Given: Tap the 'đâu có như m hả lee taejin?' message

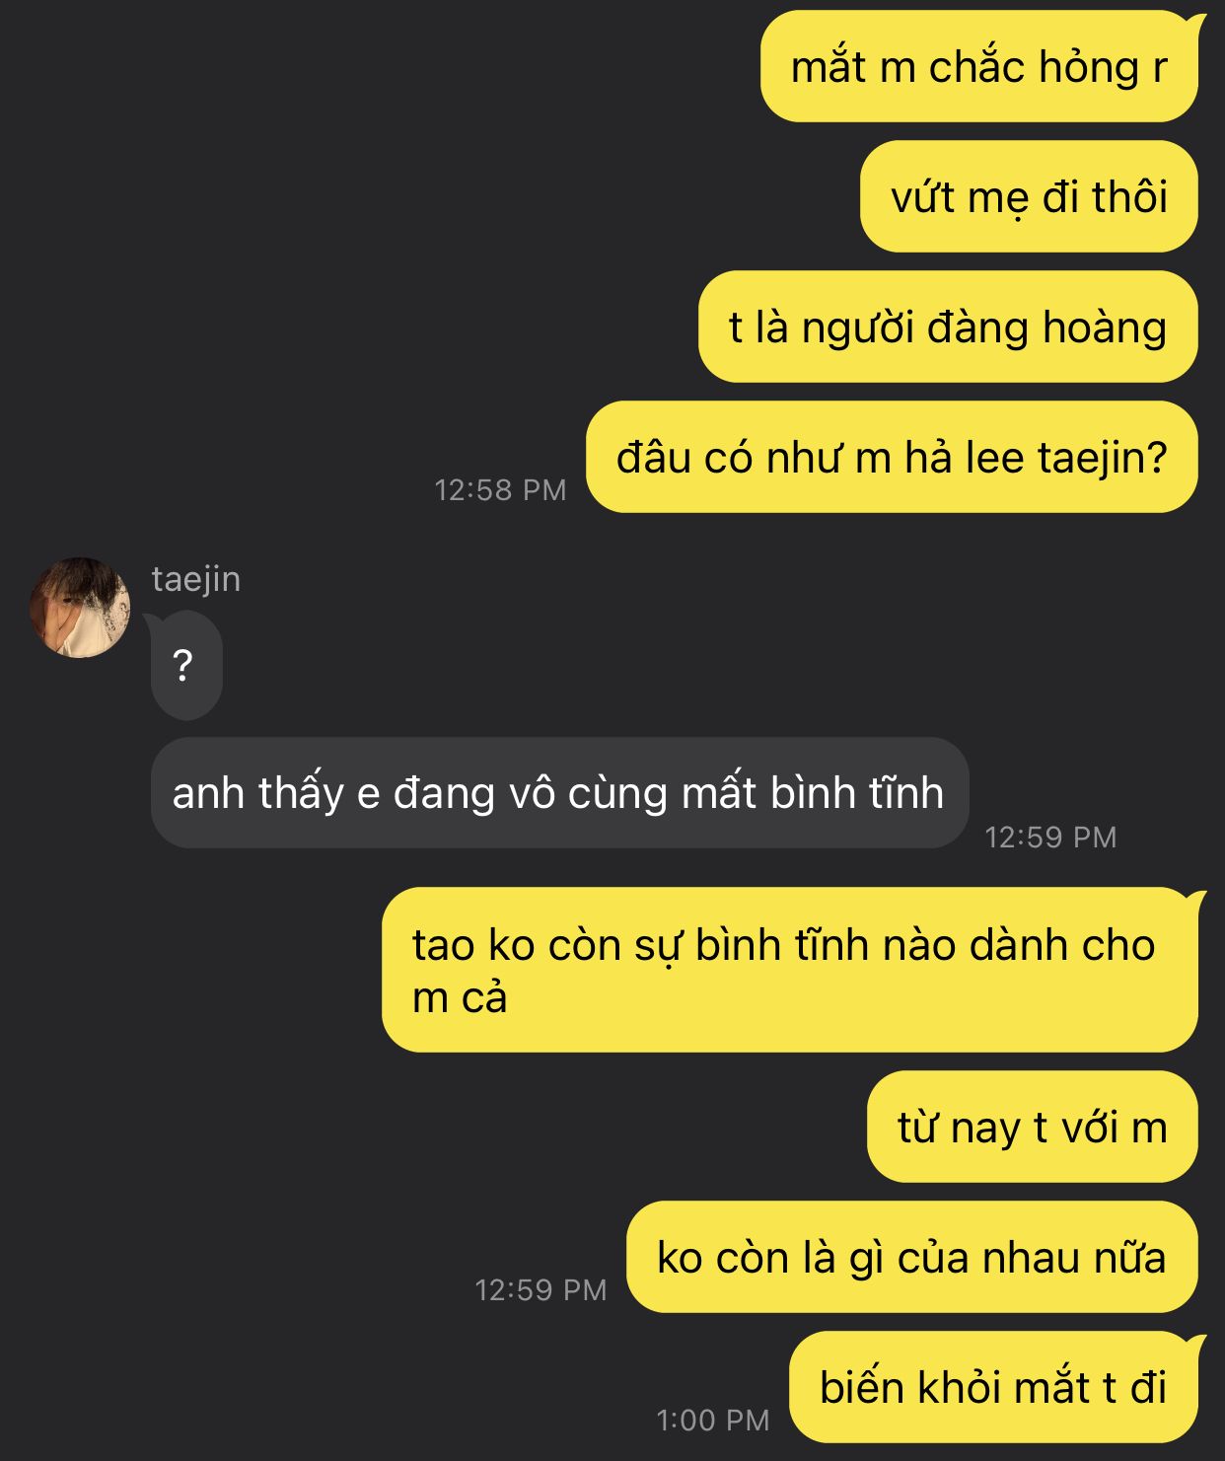Looking at the screenshot, I should coord(892,457).
